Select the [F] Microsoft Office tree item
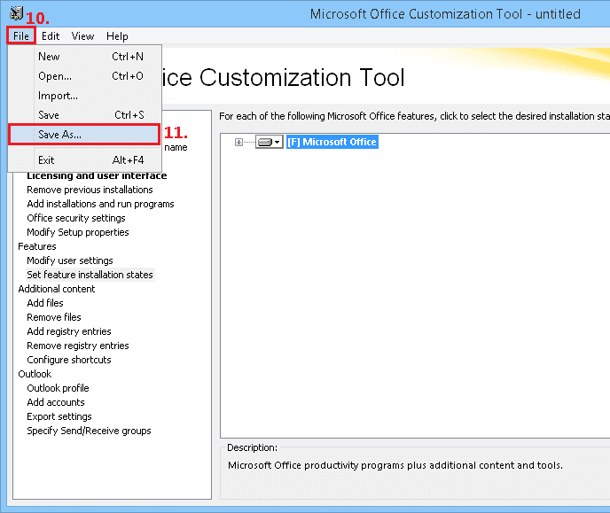 [x=332, y=142]
